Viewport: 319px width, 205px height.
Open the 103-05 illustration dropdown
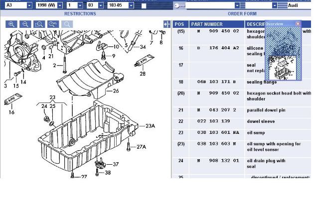click(131, 5)
